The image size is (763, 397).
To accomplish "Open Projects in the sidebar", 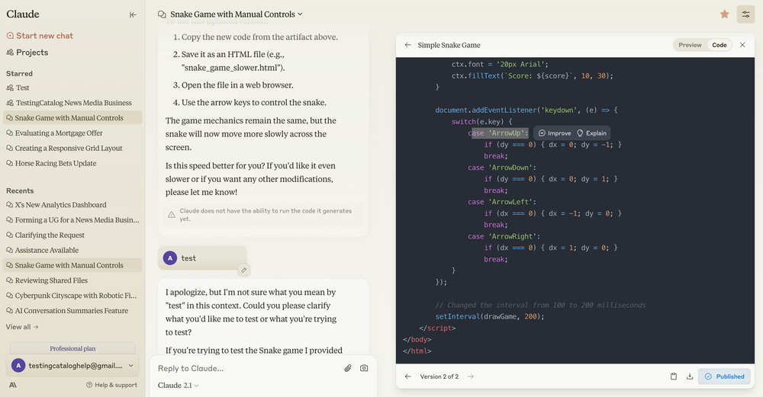I will (31, 53).
